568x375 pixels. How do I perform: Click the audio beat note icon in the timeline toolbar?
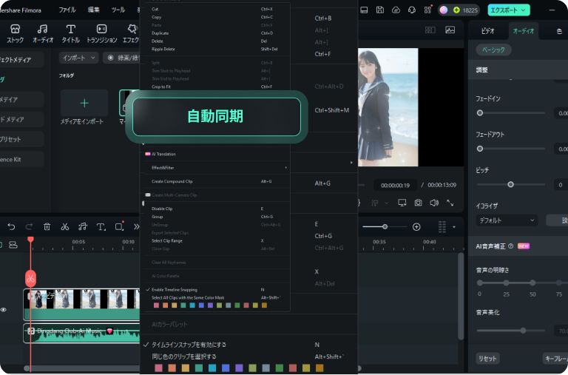pos(83,227)
